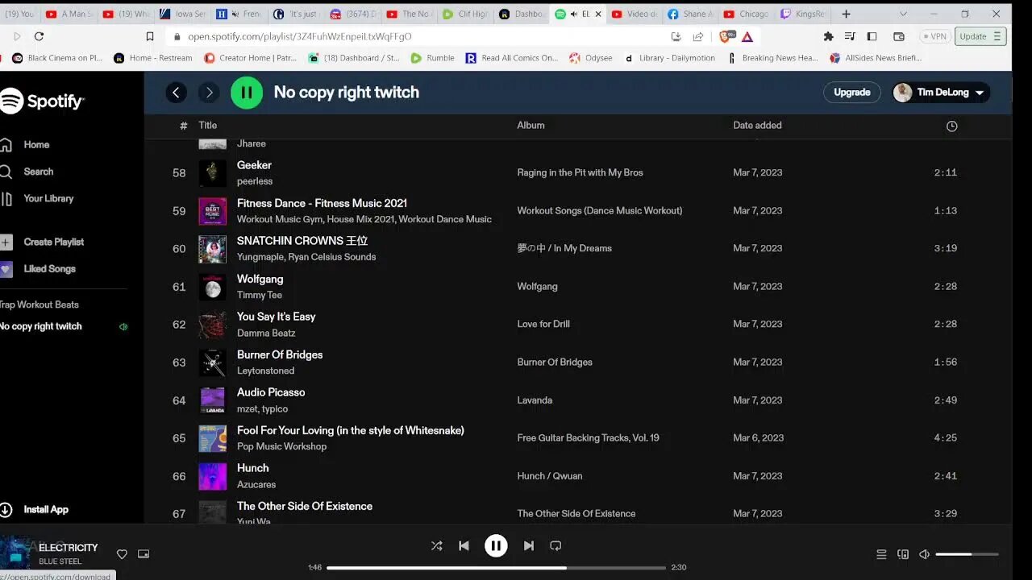Image resolution: width=1032 pixels, height=580 pixels.
Task: Bookmark page with browser bookmark icon
Action: (x=149, y=36)
